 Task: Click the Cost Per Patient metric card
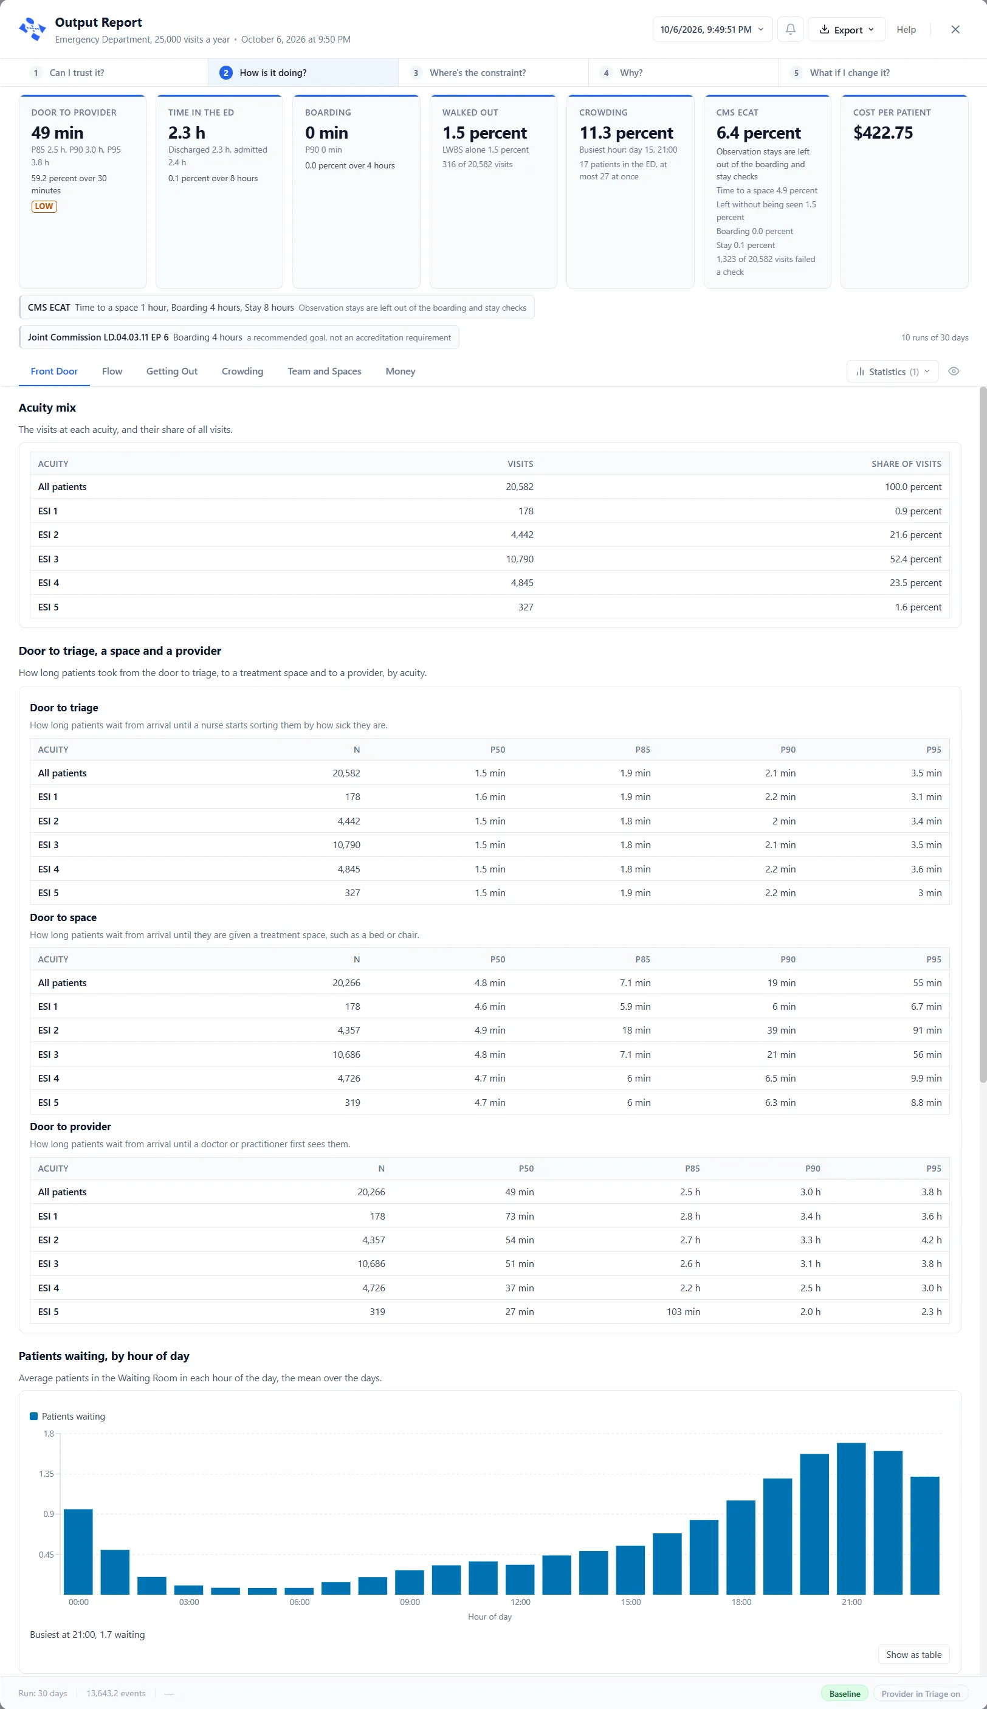pos(904,192)
